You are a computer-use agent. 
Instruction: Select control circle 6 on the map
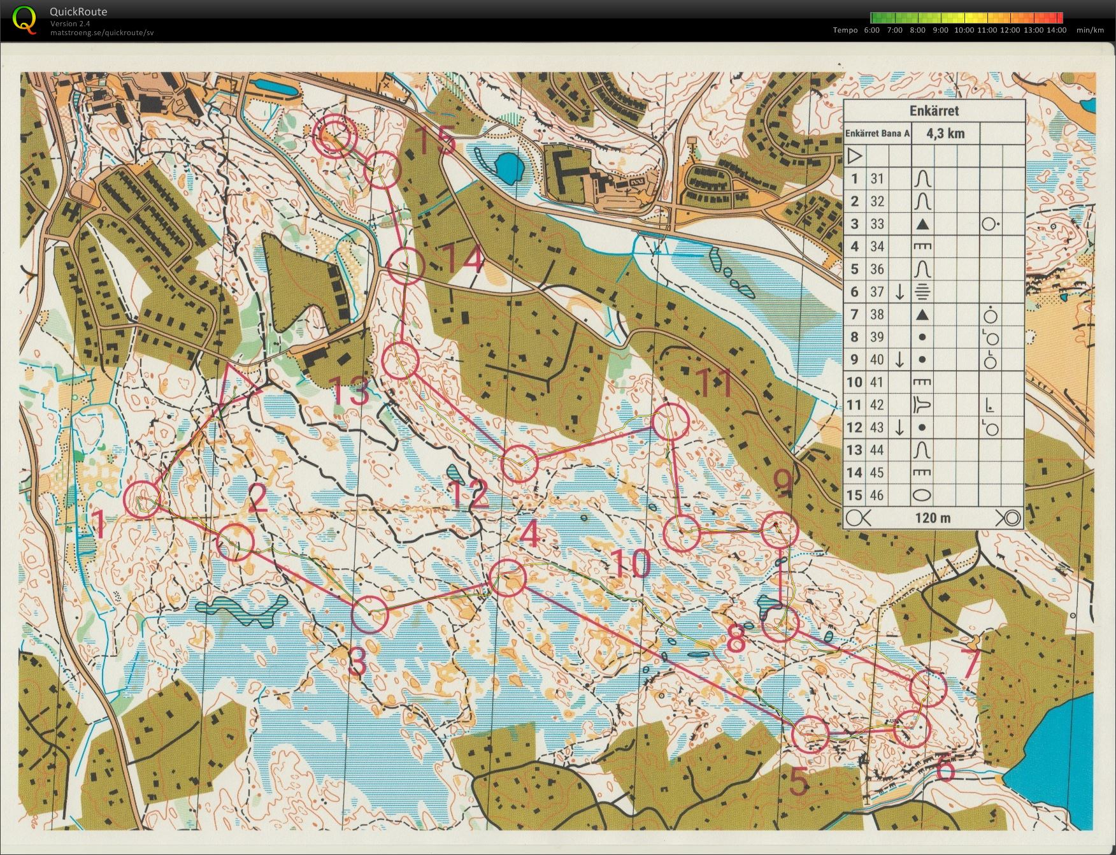[x=912, y=728]
